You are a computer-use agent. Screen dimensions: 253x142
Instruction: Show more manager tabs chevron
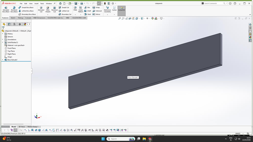tap(30, 24)
